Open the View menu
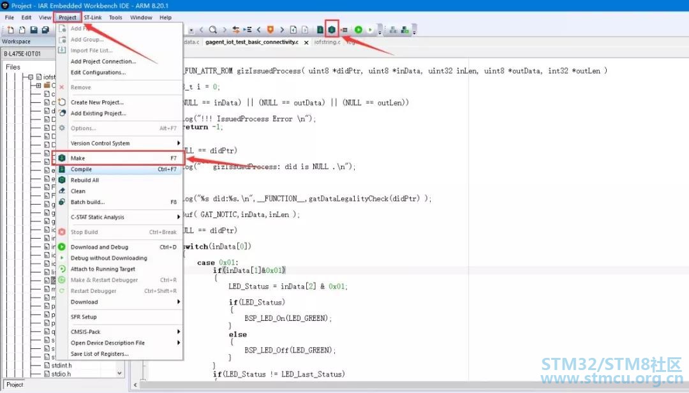 tap(45, 18)
